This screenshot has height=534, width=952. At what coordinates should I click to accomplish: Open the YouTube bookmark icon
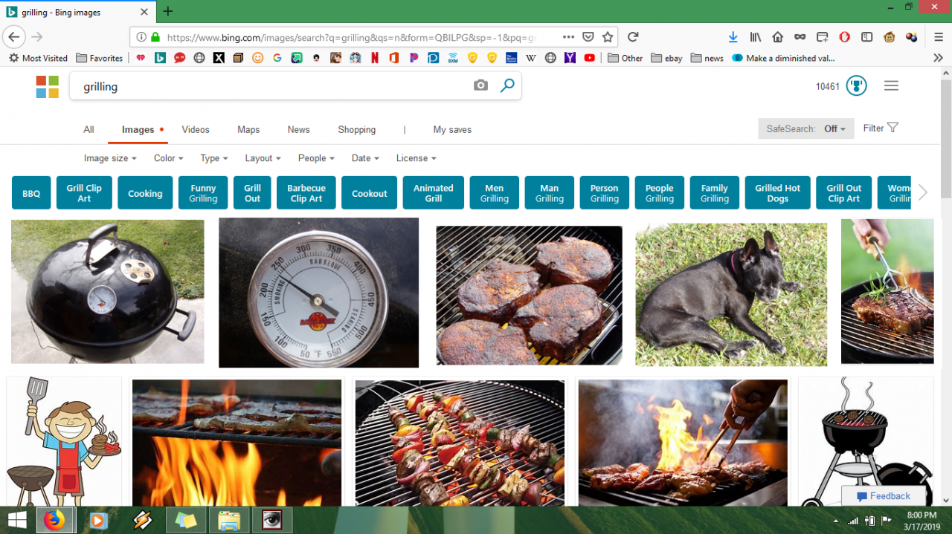(590, 58)
